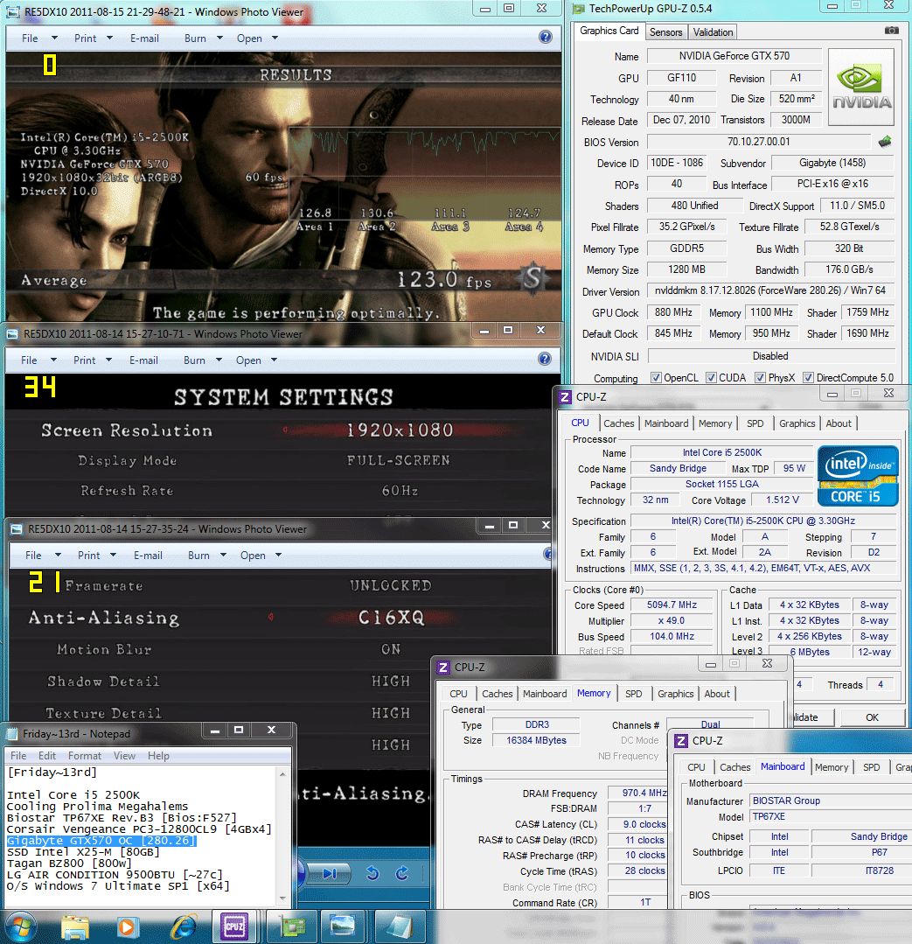Toggle the OpenCL checkbox in GPU-Z
The image size is (912, 944).
click(x=656, y=377)
